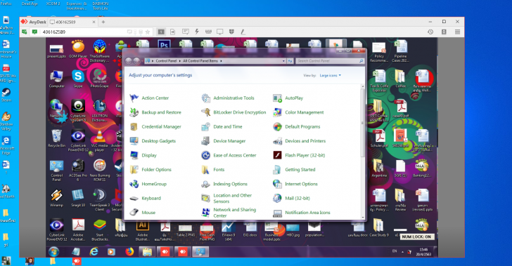The image size is (512, 266).
Task: Select Microsoft Edge icon on local desktop
Action: pos(6,145)
